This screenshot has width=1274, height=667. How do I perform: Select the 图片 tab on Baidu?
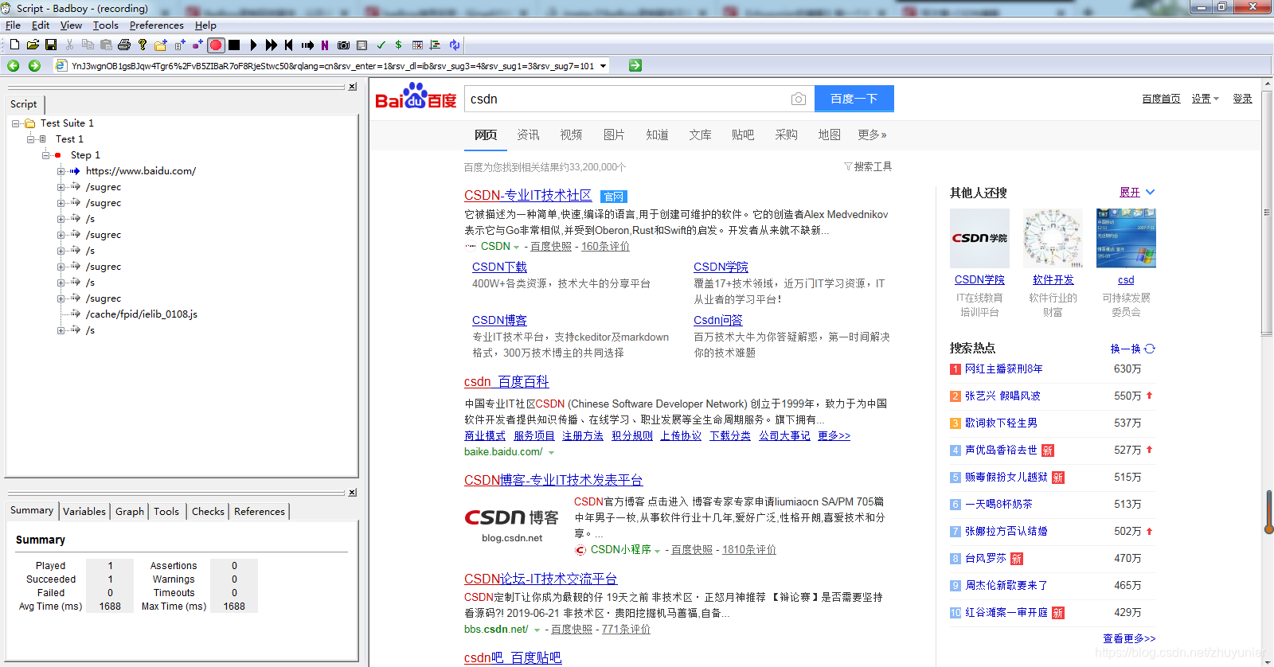[614, 135]
